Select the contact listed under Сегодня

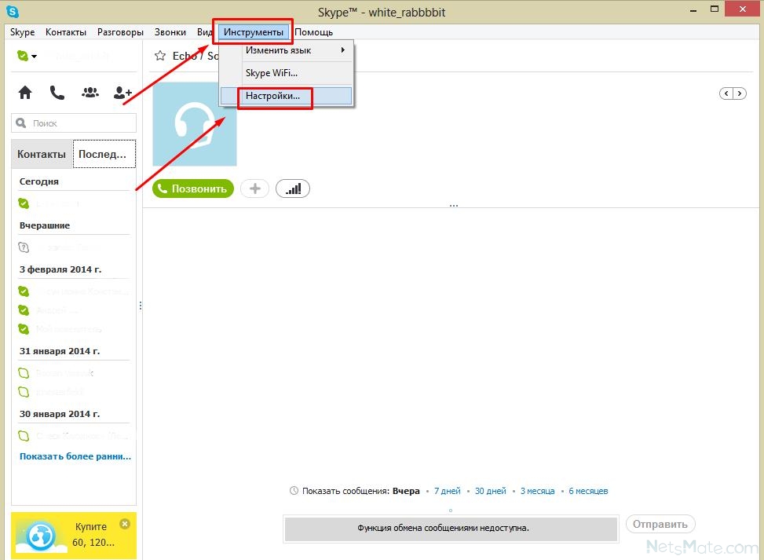[74, 203]
